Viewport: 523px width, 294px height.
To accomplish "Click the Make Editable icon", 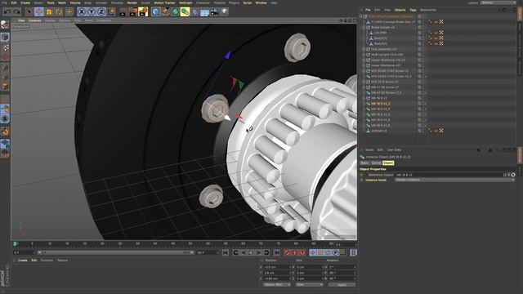I will tap(5, 24).
